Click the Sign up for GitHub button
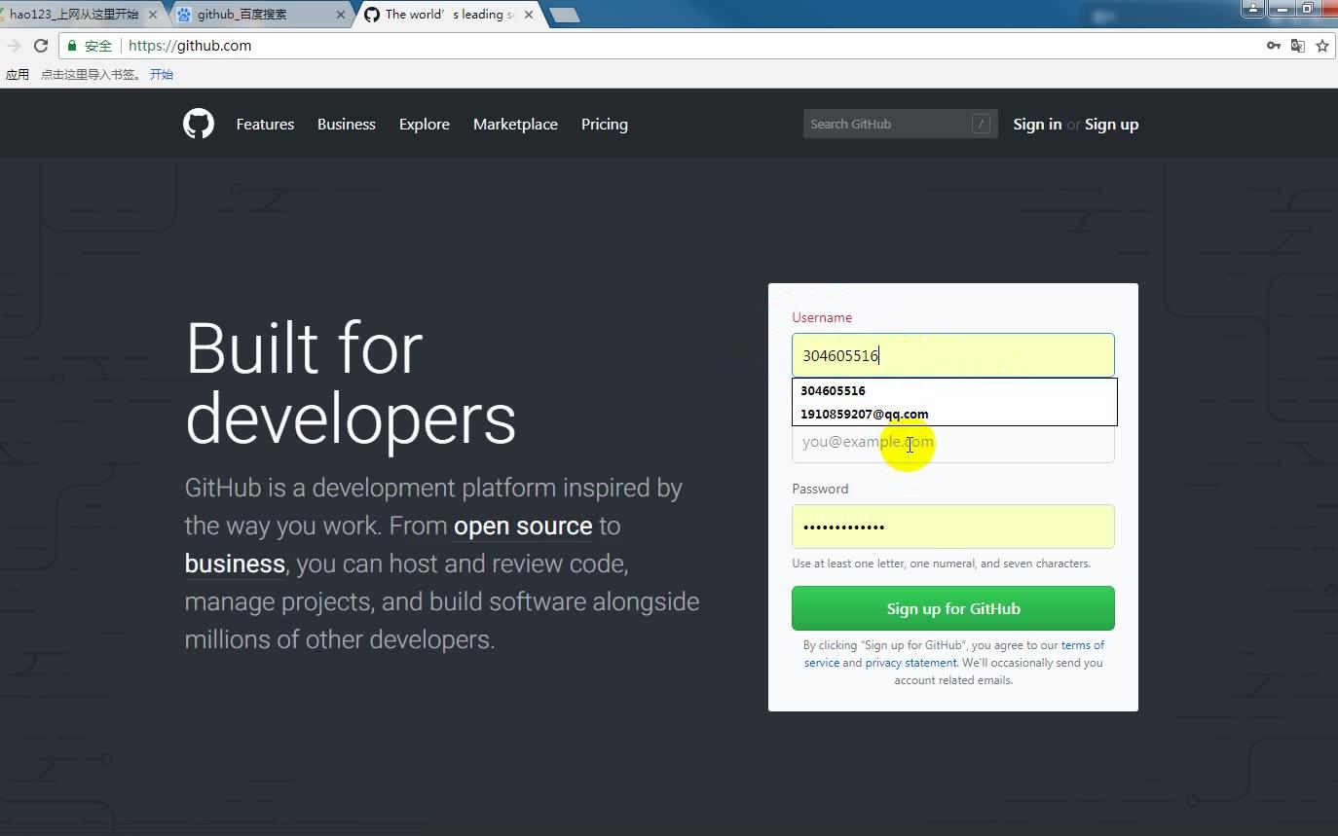The image size is (1338, 836). 953,608
